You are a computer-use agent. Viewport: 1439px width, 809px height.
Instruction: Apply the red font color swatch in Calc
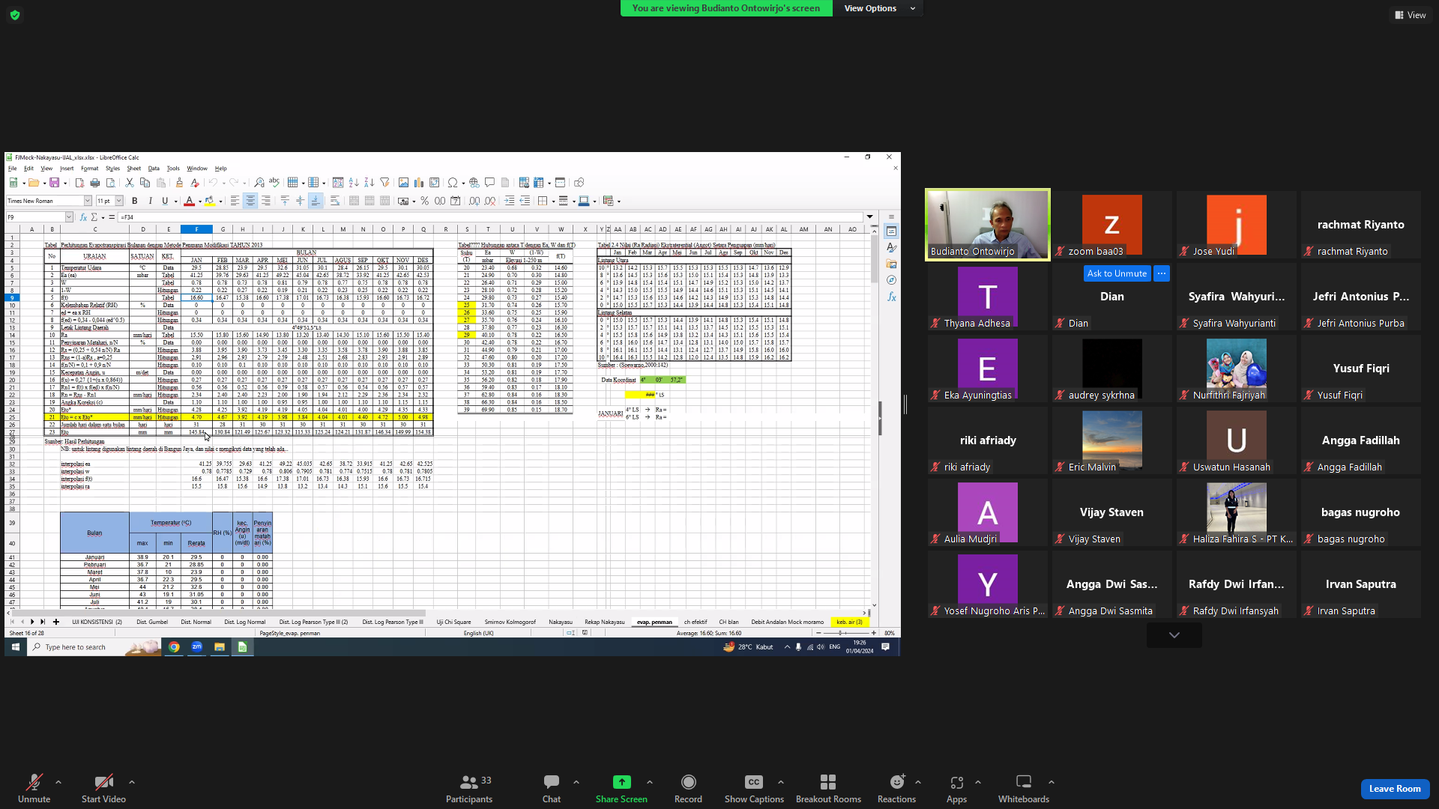189,201
